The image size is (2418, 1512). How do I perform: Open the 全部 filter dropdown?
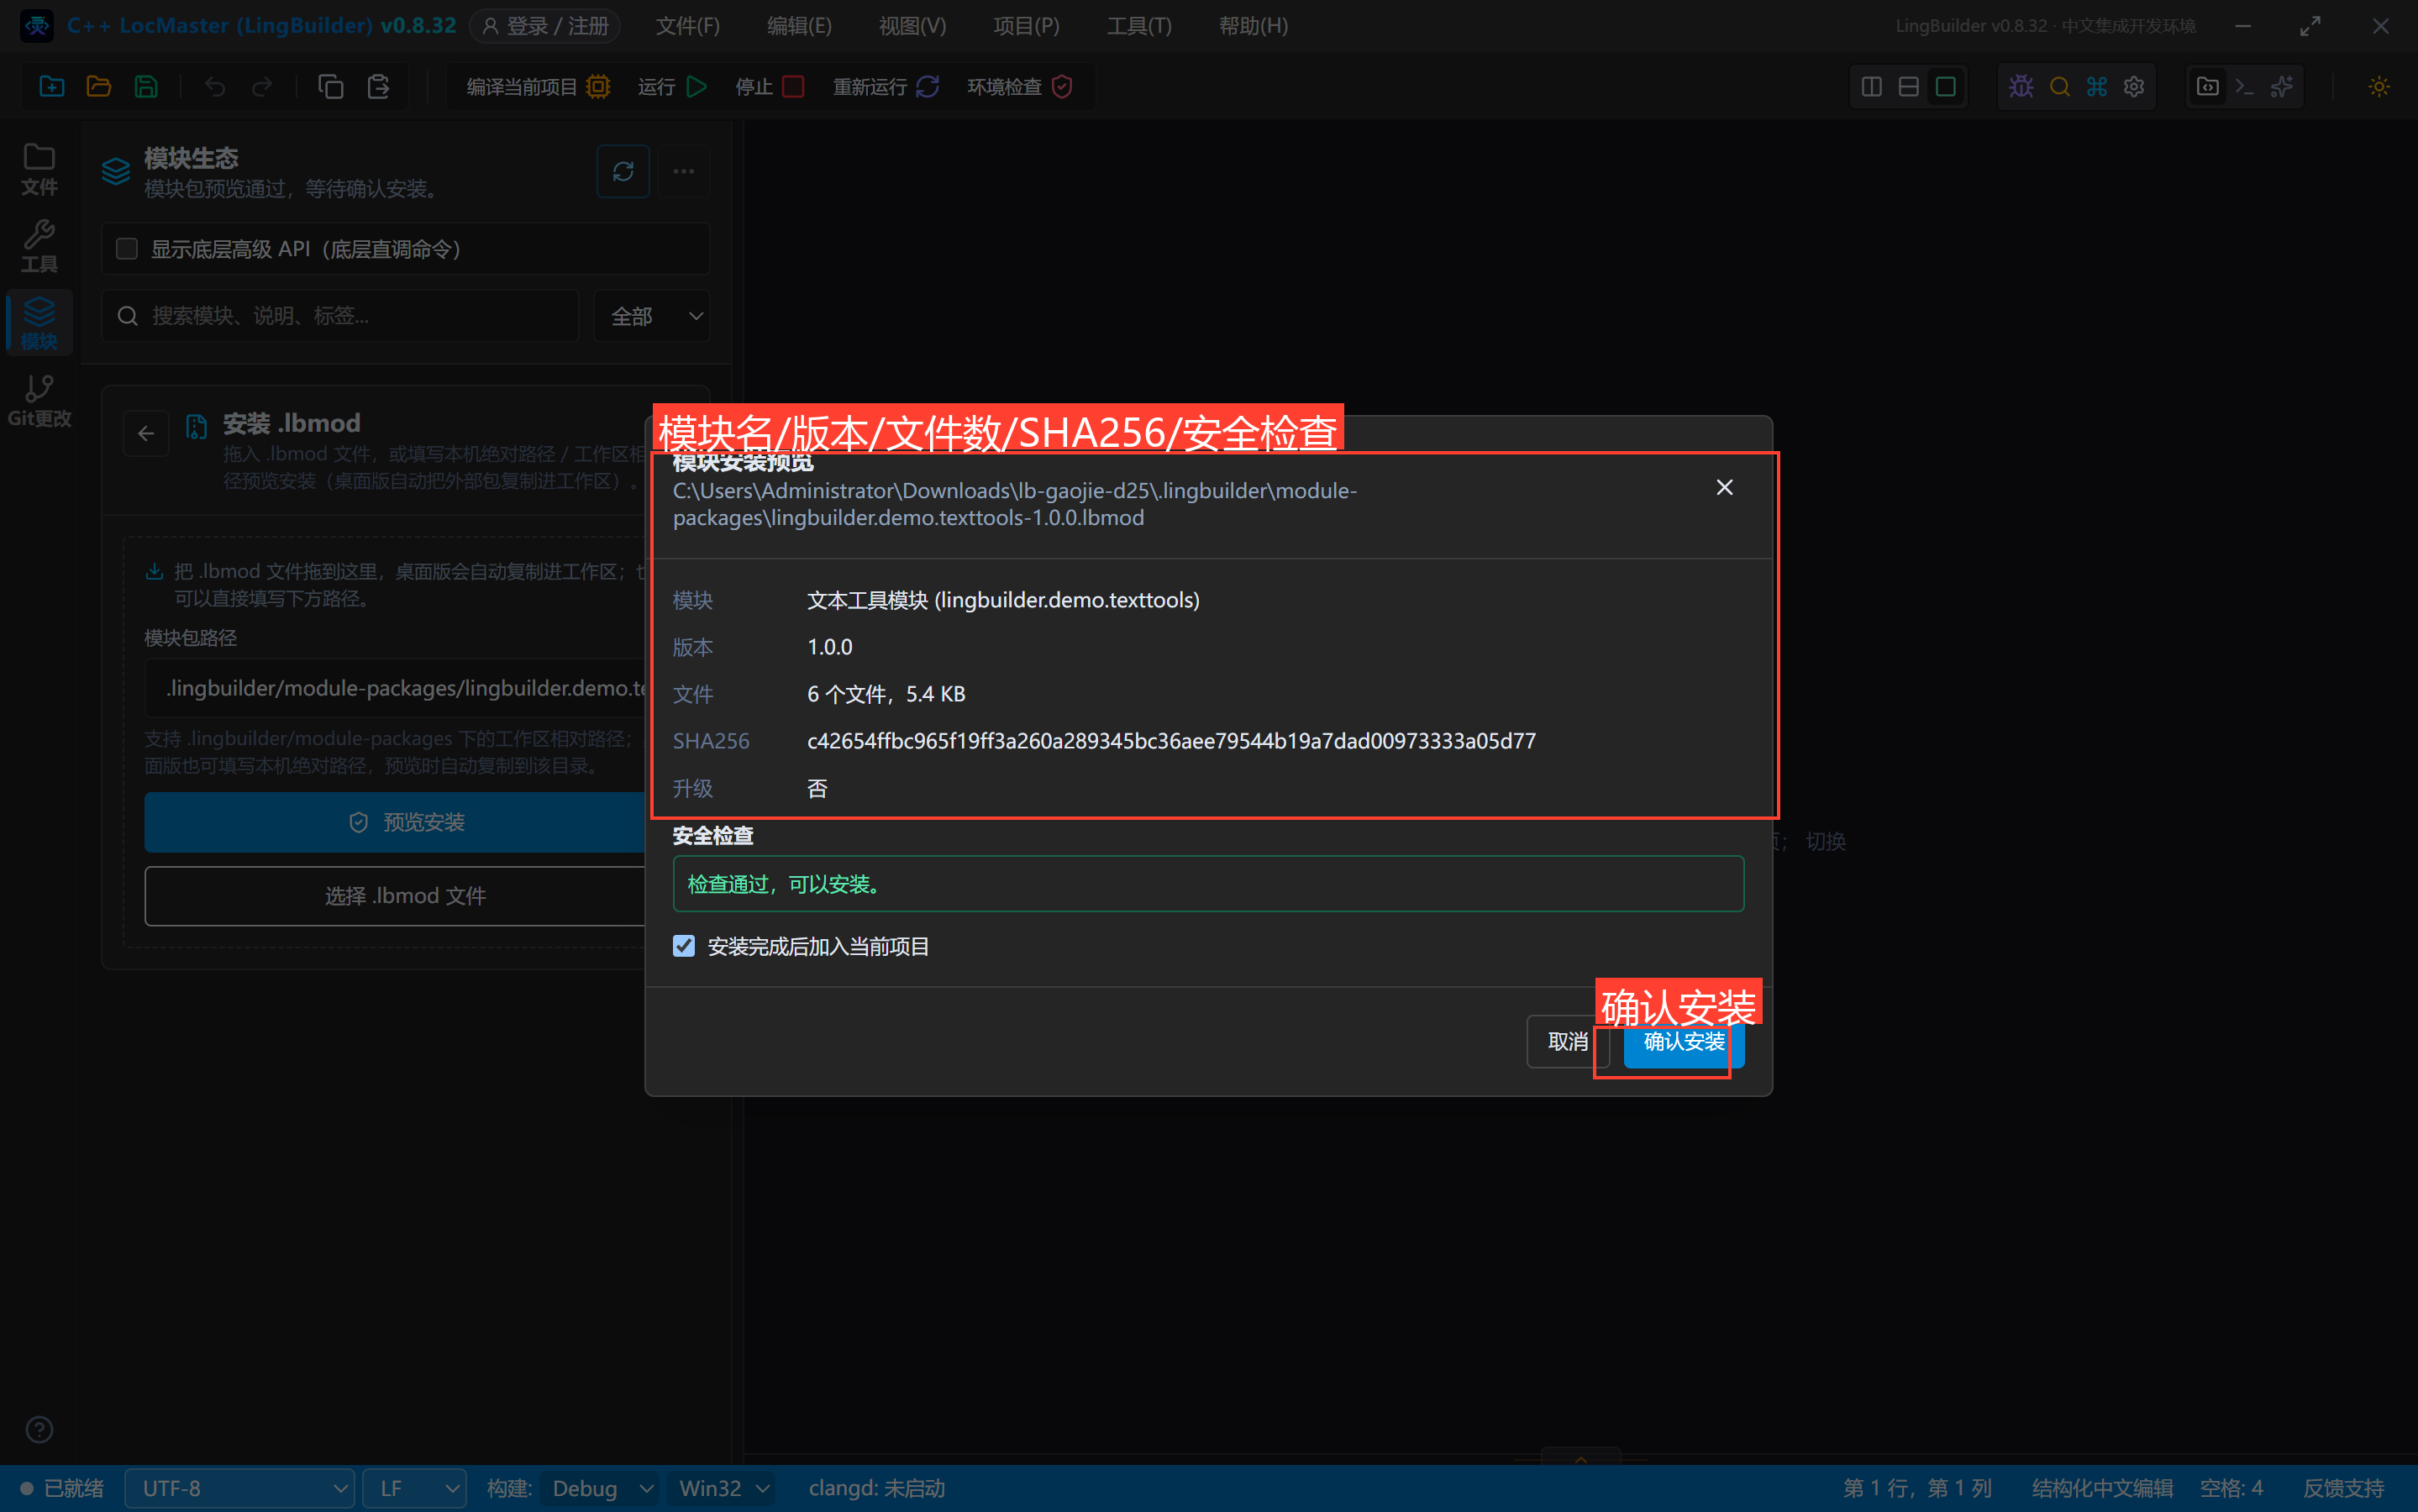(x=652, y=316)
